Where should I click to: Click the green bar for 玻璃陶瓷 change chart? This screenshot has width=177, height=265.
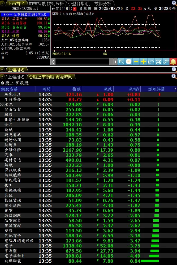[x=150, y=261]
